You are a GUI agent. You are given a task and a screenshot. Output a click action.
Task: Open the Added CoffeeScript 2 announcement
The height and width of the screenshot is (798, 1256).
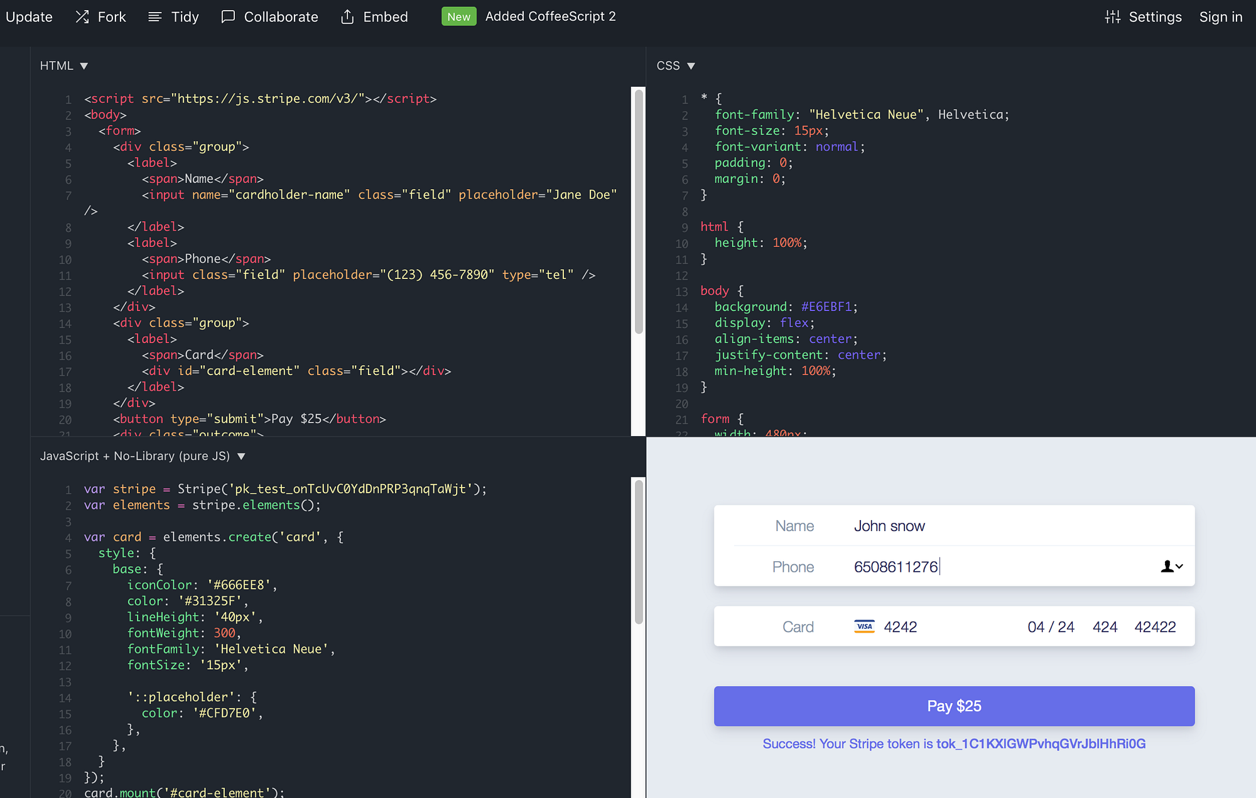550,16
